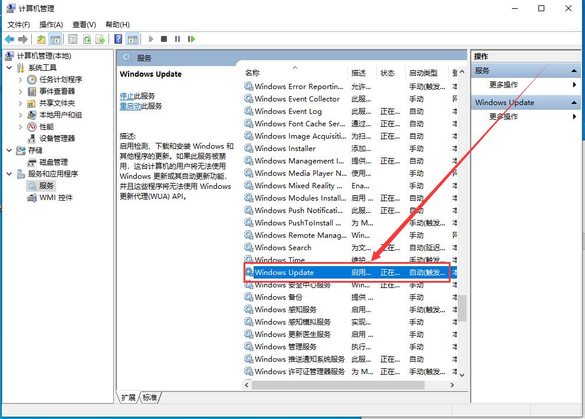Click the Forward navigation arrow in the toolbar
The image size is (585, 419).
coord(22,39)
